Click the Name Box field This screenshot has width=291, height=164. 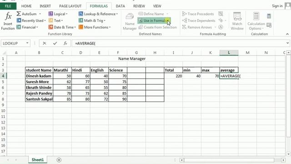click(13, 43)
